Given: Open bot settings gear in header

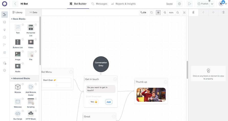Looking at the screenshot, I should 179,4.
